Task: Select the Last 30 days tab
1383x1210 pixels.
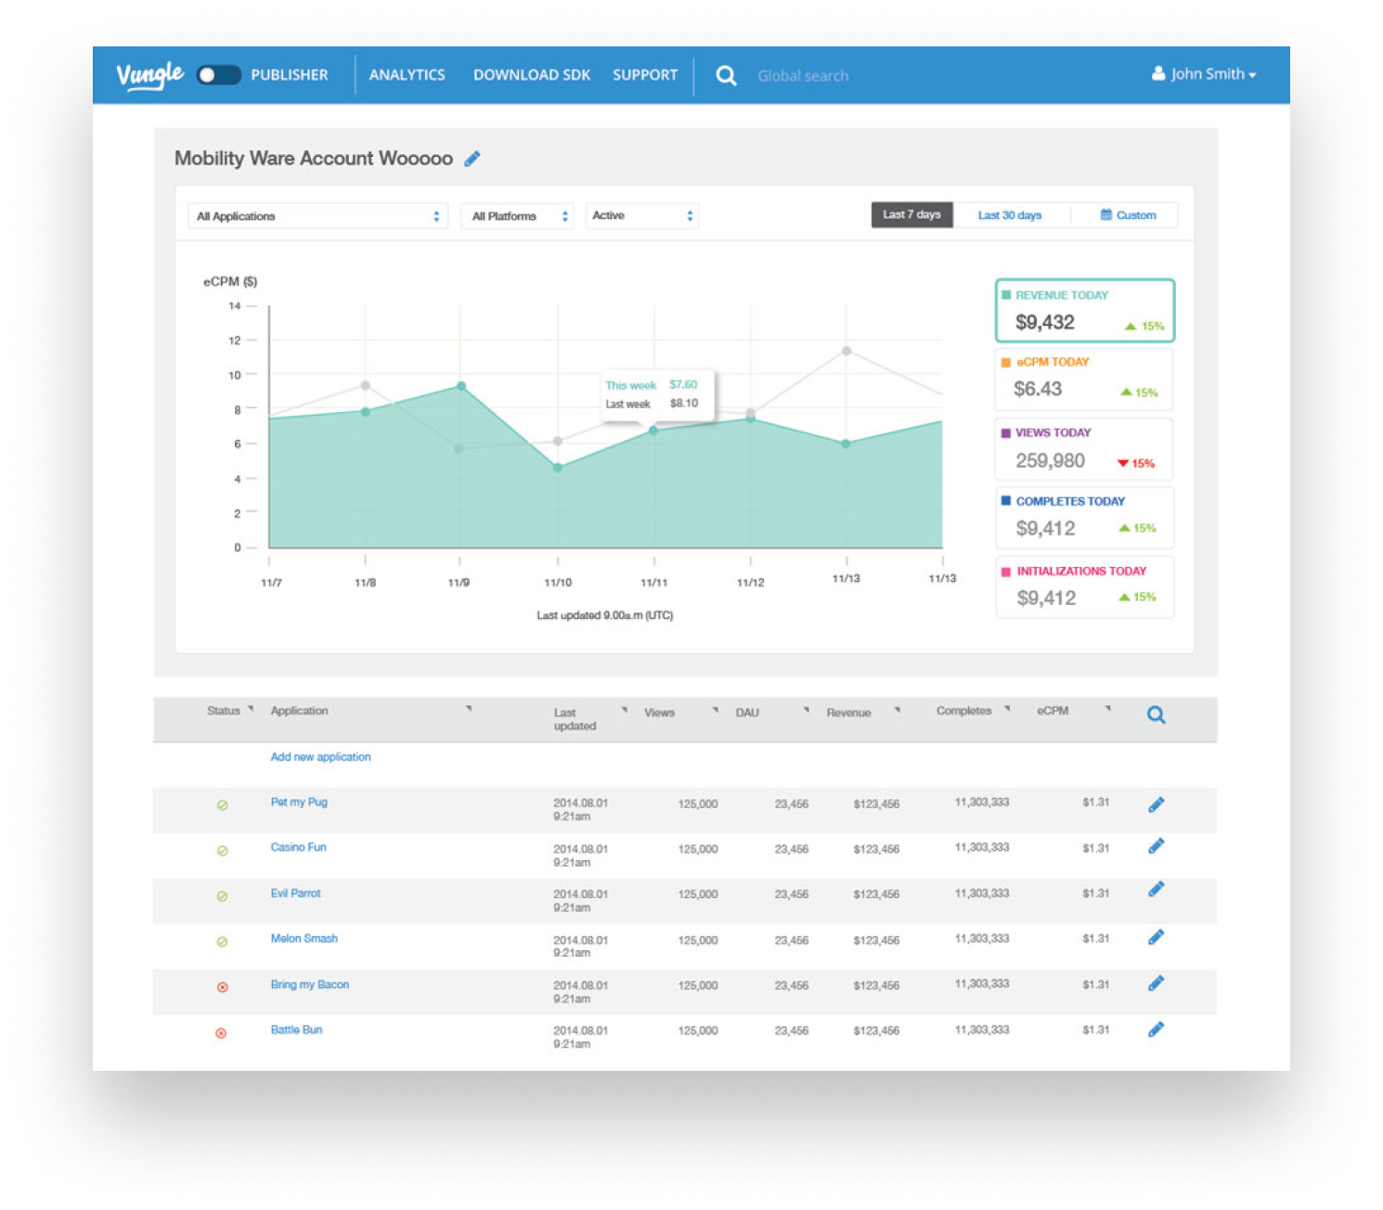Action: coord(1010,215)
